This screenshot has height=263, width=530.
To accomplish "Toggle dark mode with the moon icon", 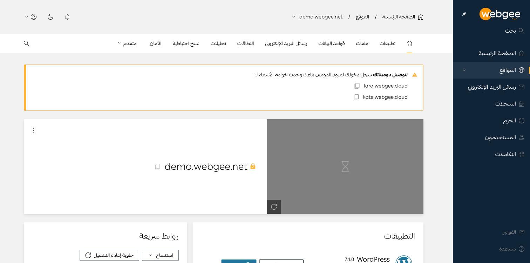I will (50, 17).
